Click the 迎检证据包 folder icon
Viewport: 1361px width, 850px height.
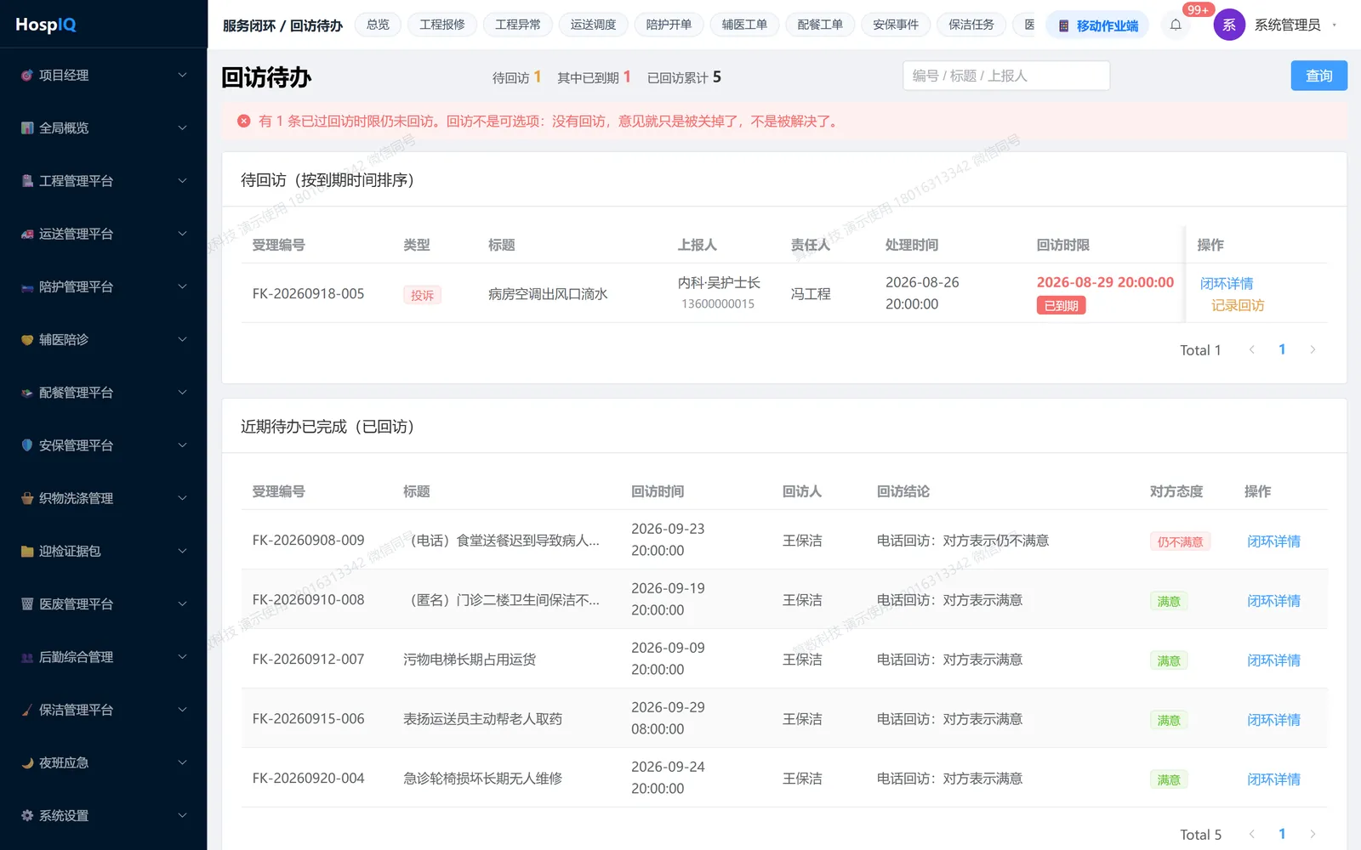tap(27, 552)
